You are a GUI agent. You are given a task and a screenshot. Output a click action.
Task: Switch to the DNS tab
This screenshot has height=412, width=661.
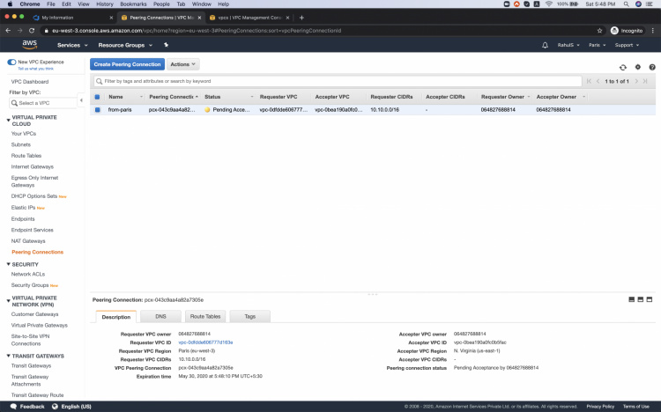coord(160,316)
